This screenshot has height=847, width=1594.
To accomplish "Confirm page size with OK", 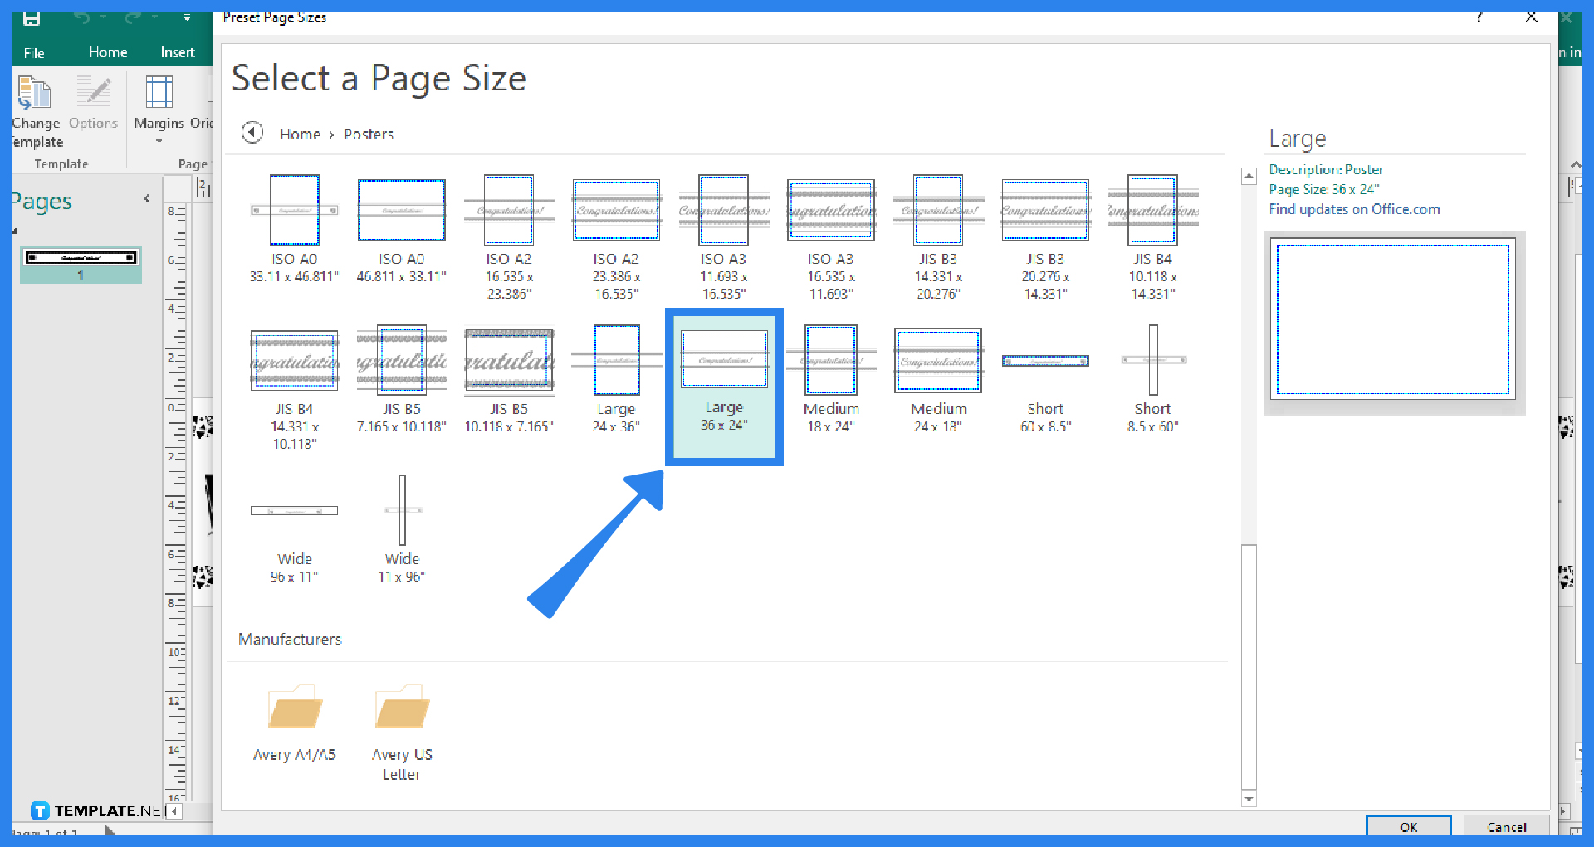I will click(x=1408, y=827).
